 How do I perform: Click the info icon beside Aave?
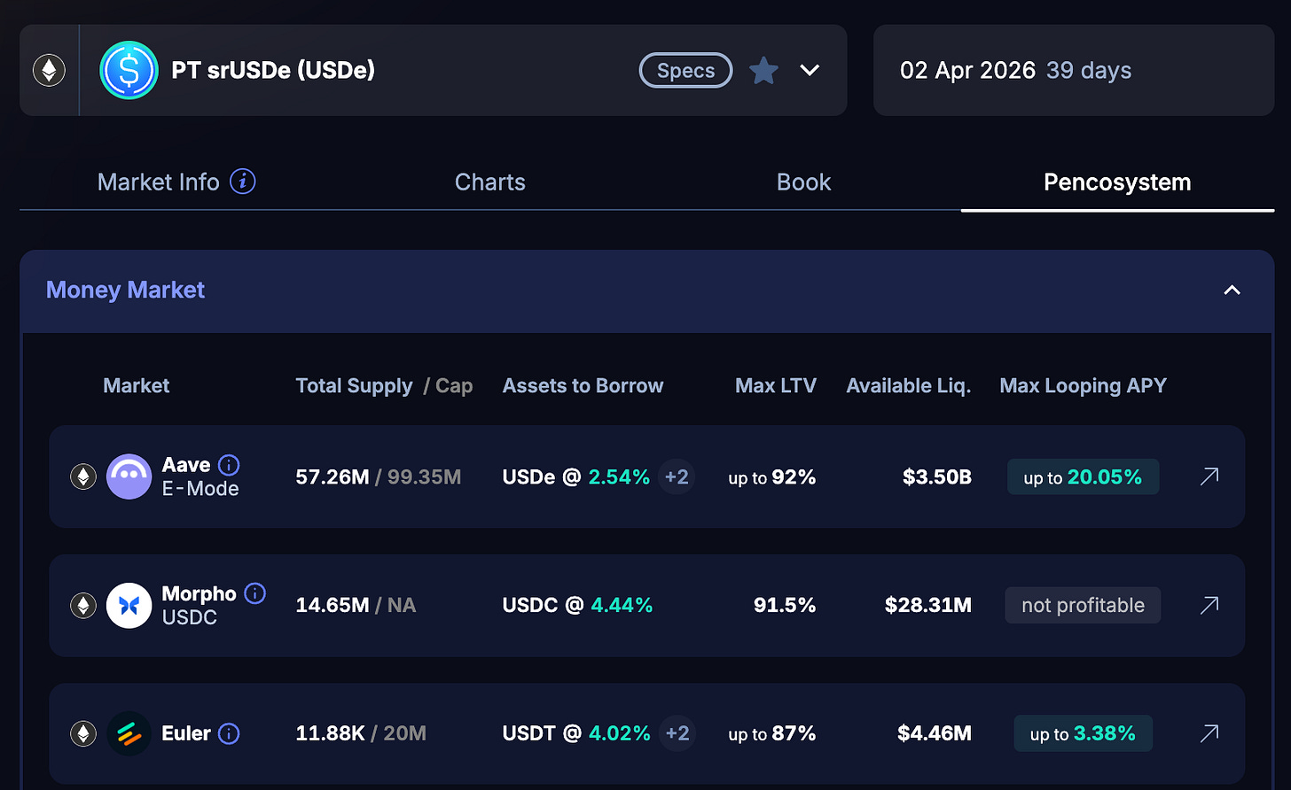click(x=229, y=465)
